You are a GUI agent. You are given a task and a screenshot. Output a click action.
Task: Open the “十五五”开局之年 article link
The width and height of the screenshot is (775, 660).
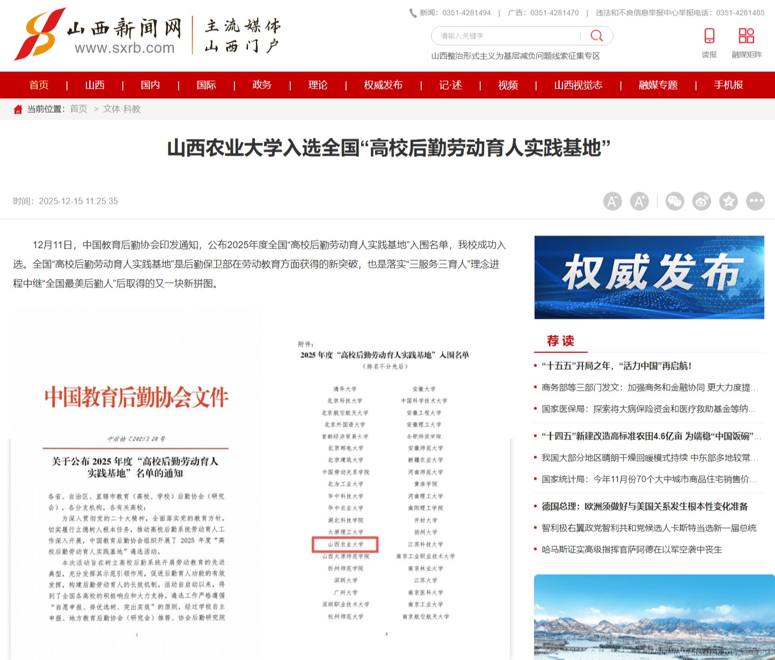pyautogui.click(x=616, y=366)
